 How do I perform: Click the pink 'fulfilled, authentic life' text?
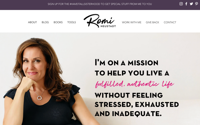tap(135, 84)
